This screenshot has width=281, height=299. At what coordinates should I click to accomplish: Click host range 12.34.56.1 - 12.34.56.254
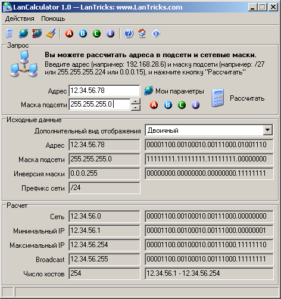[x=209, y=273]
